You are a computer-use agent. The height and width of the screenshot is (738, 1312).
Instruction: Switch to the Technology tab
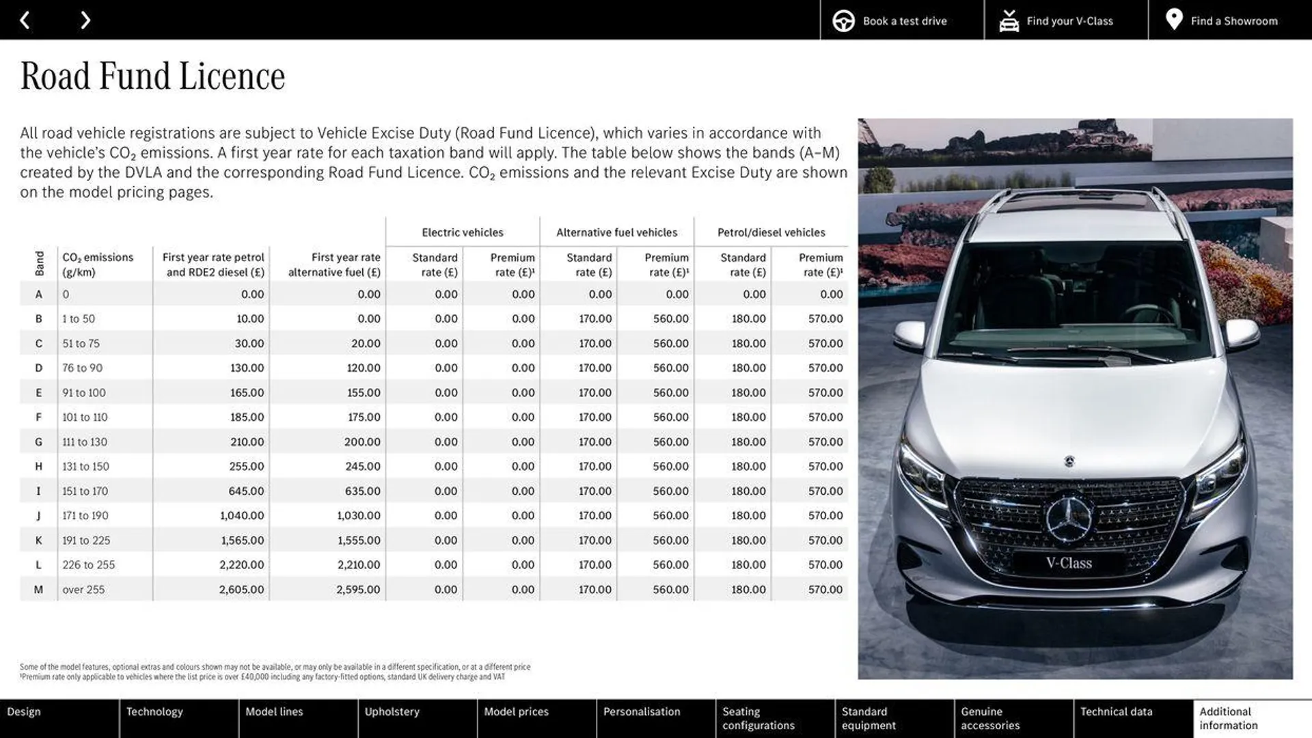click(x=179, y=718)
